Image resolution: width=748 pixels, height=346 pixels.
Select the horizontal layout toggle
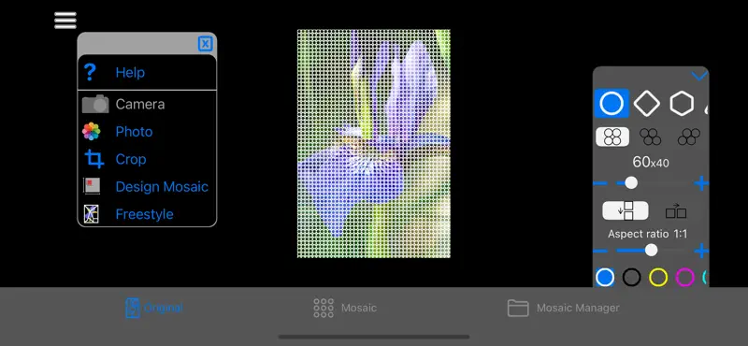(x=676, y=211)
